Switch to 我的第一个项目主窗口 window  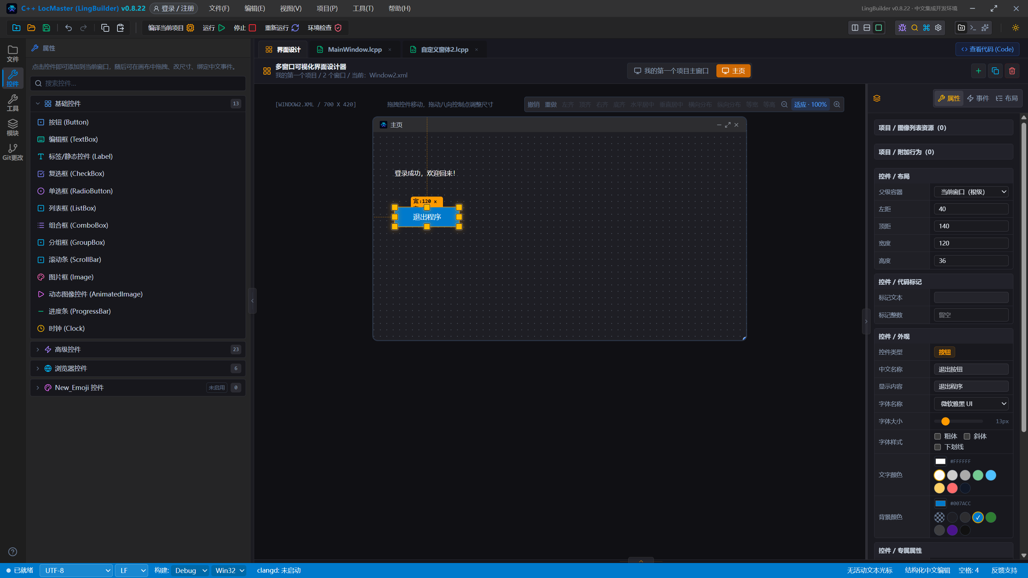(x=672, y=71)
